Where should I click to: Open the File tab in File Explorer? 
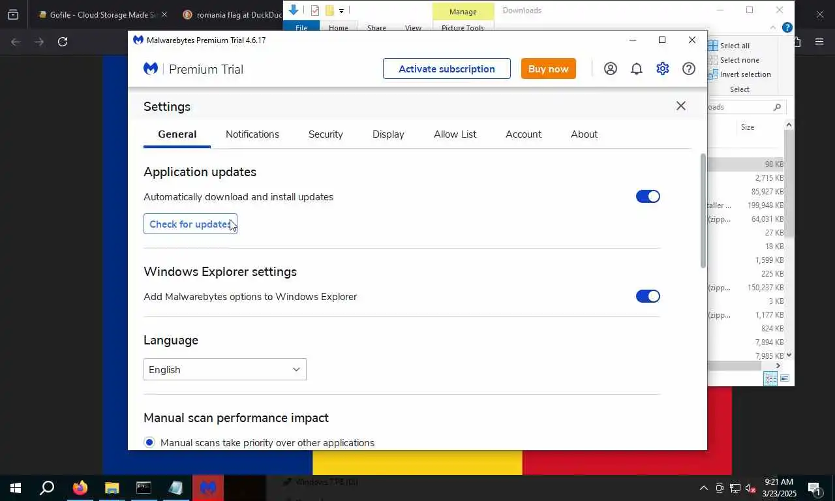point(301,27)
